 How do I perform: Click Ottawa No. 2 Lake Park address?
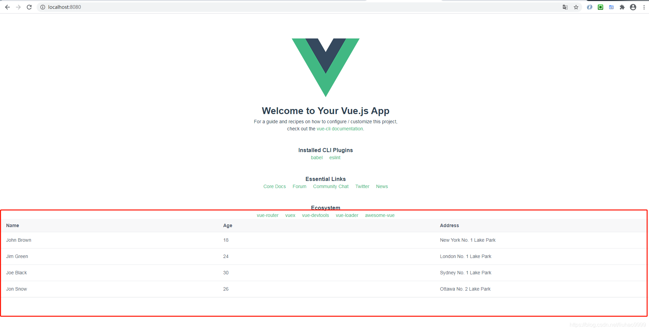[465, 289]
